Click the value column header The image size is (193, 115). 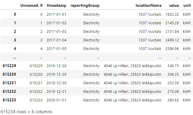click(174, 5)
